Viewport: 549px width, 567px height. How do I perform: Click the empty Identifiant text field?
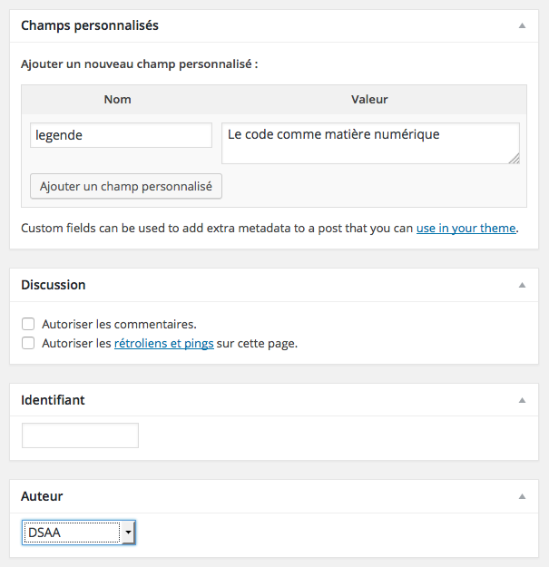[81, 435]
